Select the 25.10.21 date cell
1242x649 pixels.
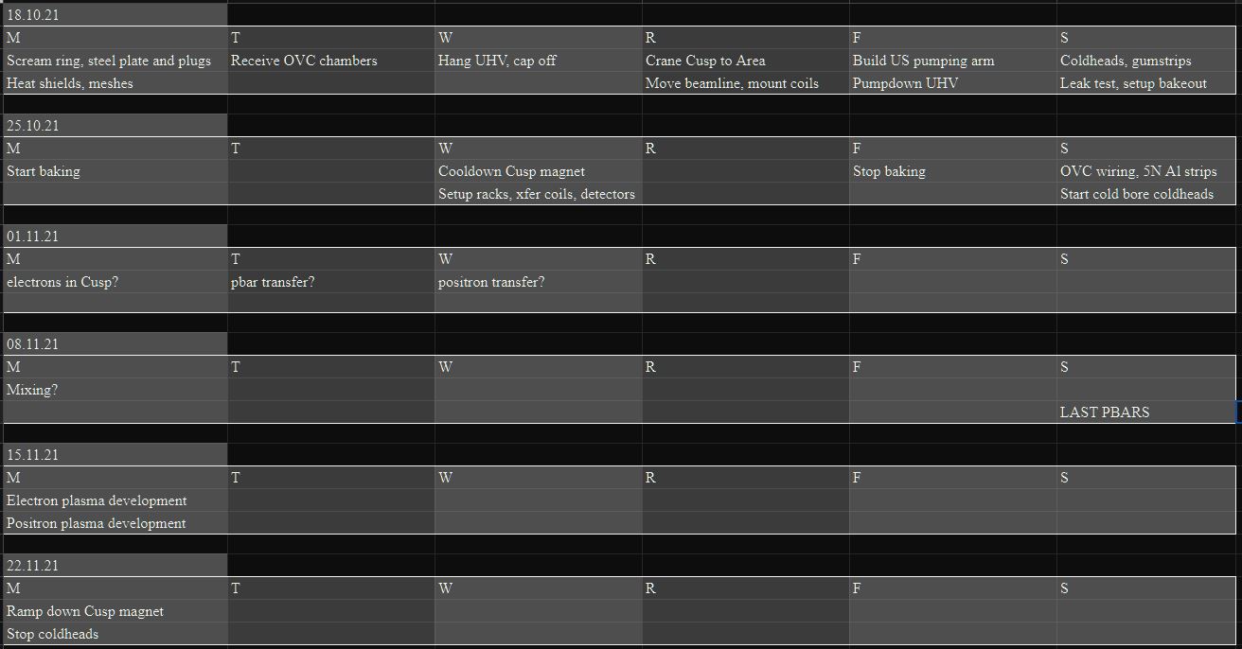pos(114,125)
